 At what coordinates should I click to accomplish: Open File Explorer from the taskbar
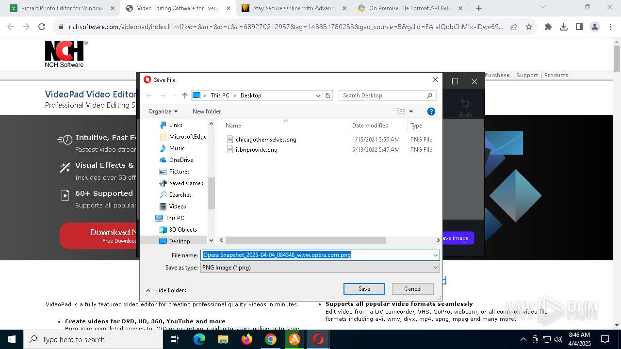[223, 339]
